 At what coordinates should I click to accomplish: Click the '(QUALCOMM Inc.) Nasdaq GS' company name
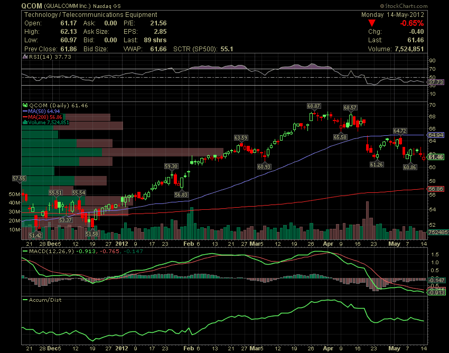(82, 6)
